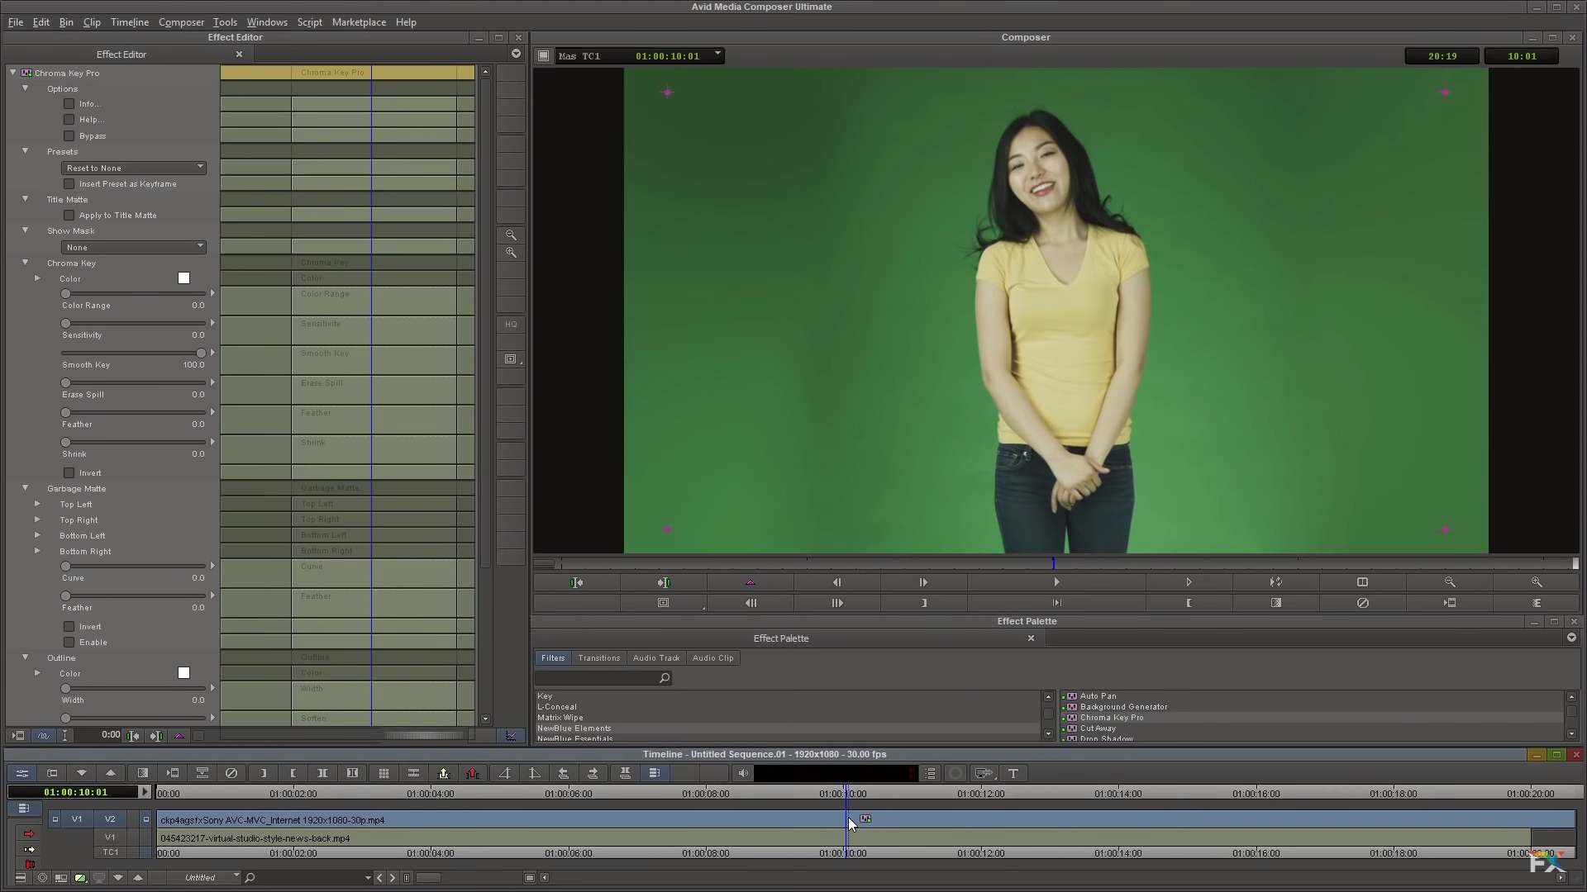
Task: Select the HQ toggle icon in Composer
Action: tap(510, 324)
